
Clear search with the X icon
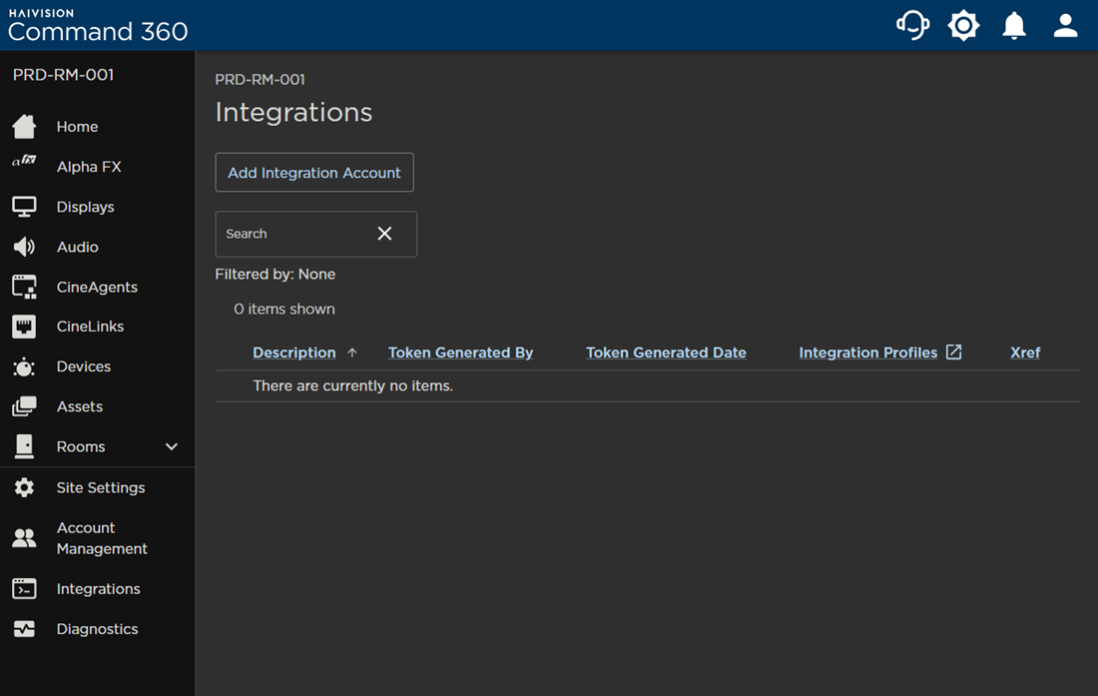384,234
